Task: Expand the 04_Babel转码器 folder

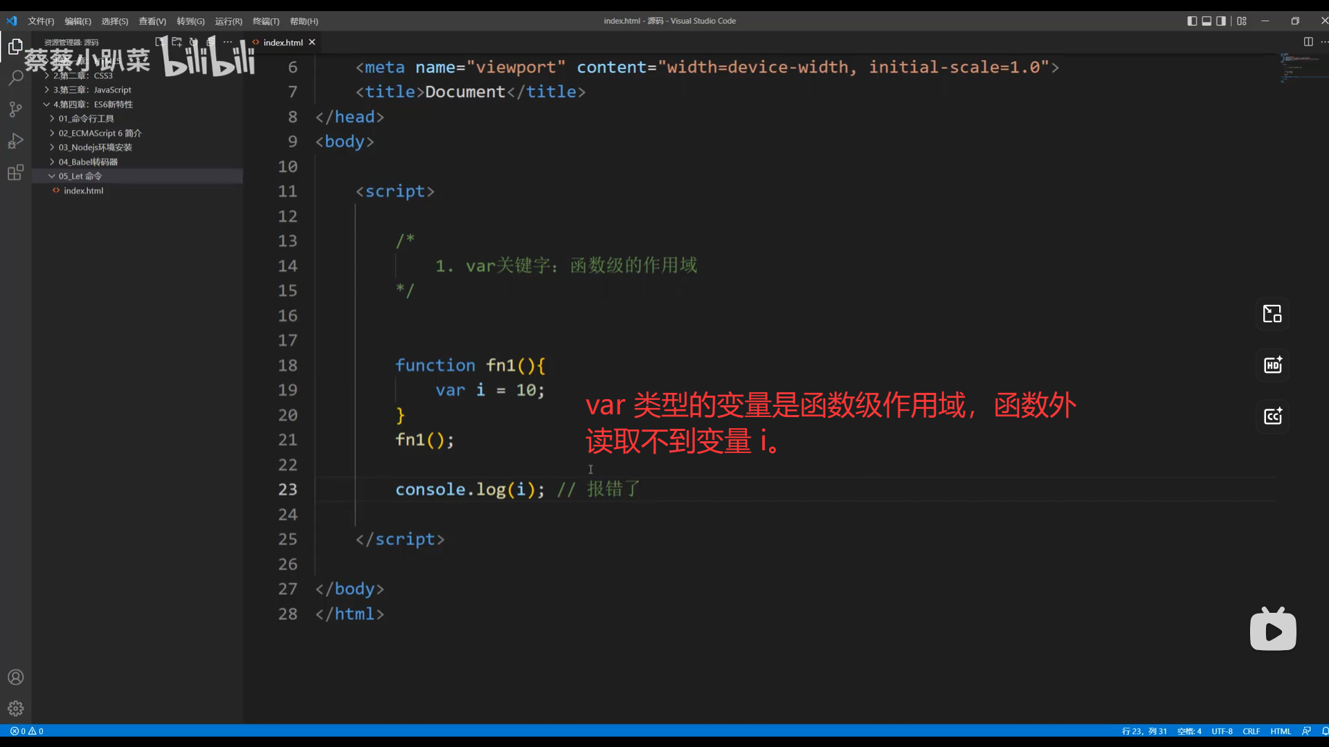Action: 88,162
